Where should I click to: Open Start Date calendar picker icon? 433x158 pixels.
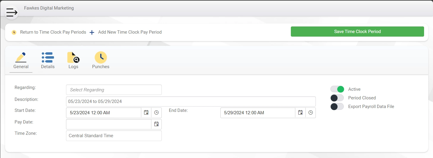(146, 113)
